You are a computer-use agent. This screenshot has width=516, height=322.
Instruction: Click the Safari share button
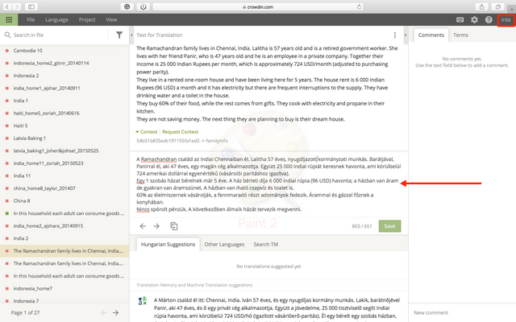point(482,6)
